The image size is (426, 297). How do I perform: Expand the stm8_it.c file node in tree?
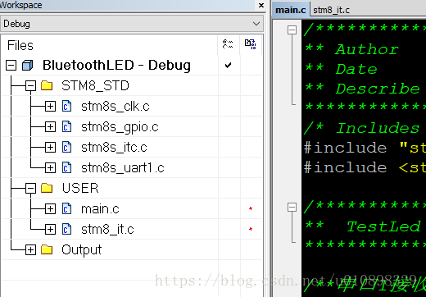click(x=50, y=230)
